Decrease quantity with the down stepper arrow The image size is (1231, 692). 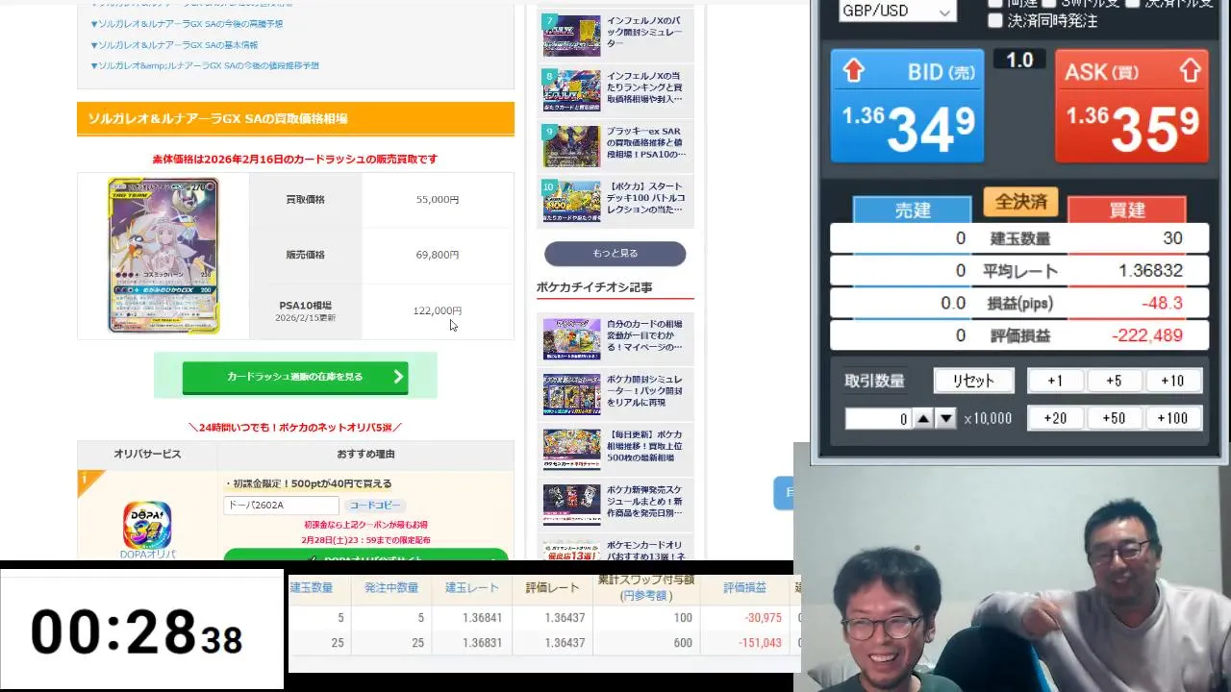click(946, 419)
